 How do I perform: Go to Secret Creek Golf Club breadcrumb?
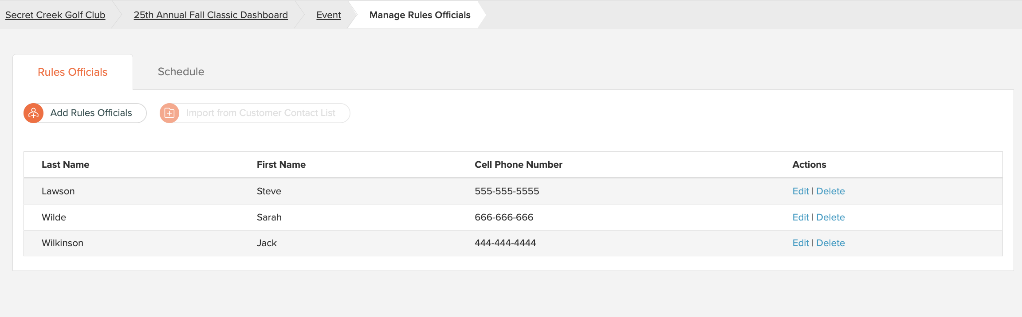coord(55,15)
